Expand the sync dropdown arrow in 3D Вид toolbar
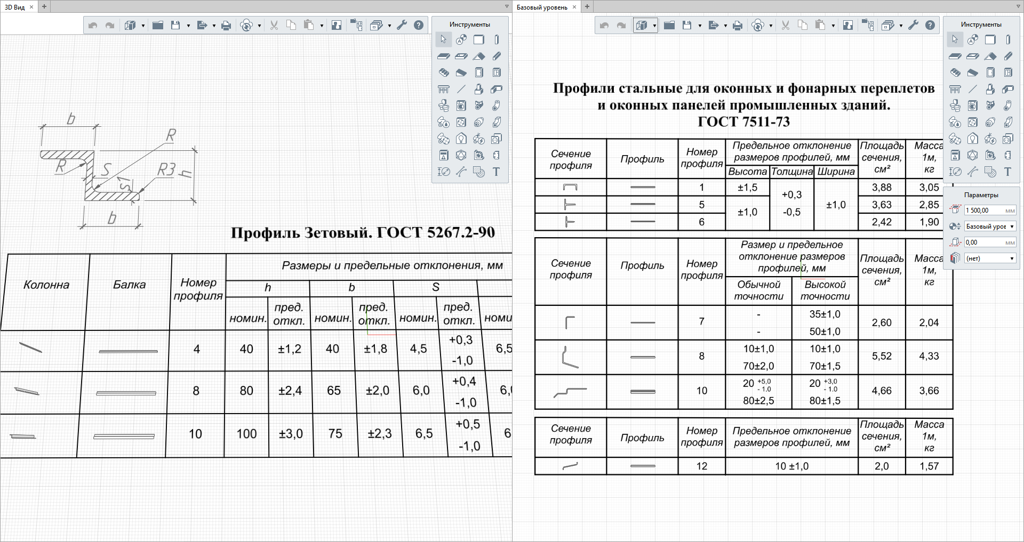 (x=259, y=26)
